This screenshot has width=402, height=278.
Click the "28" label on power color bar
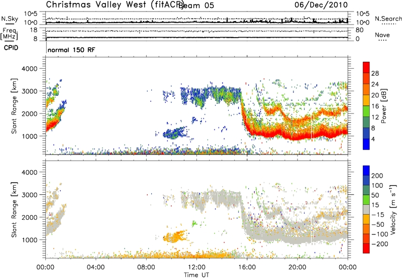tap(375, 73)
